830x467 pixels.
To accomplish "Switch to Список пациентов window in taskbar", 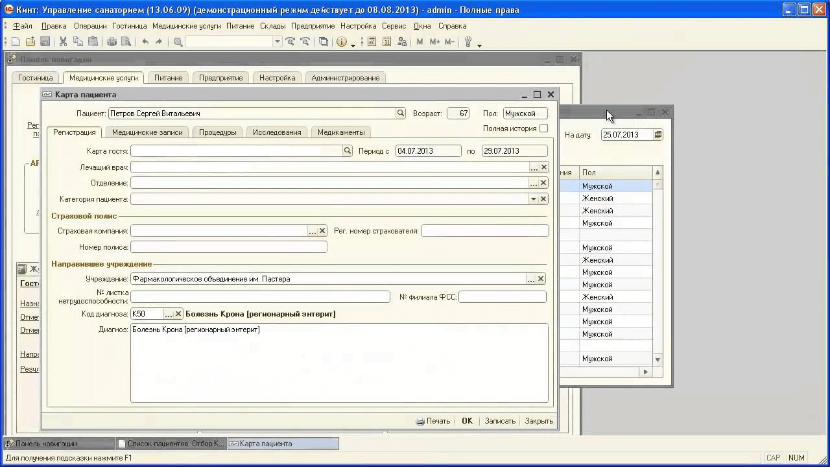I will point(171,444).
